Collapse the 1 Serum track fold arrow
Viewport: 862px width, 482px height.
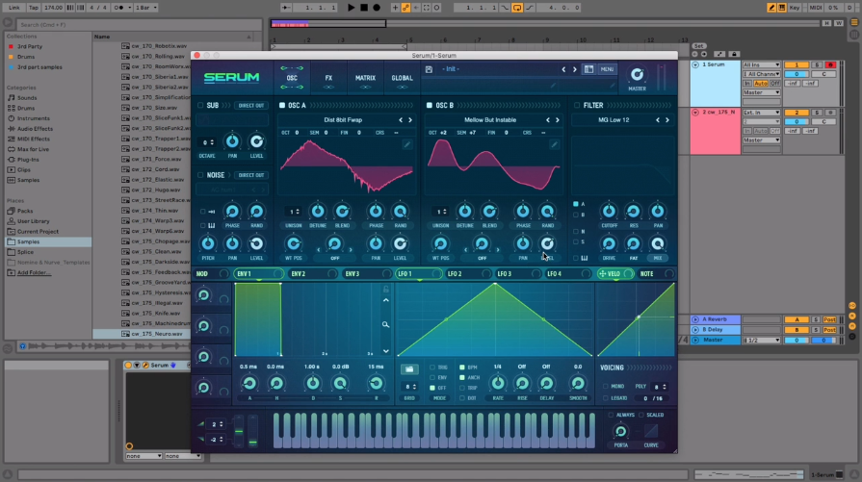coord(695,64)
